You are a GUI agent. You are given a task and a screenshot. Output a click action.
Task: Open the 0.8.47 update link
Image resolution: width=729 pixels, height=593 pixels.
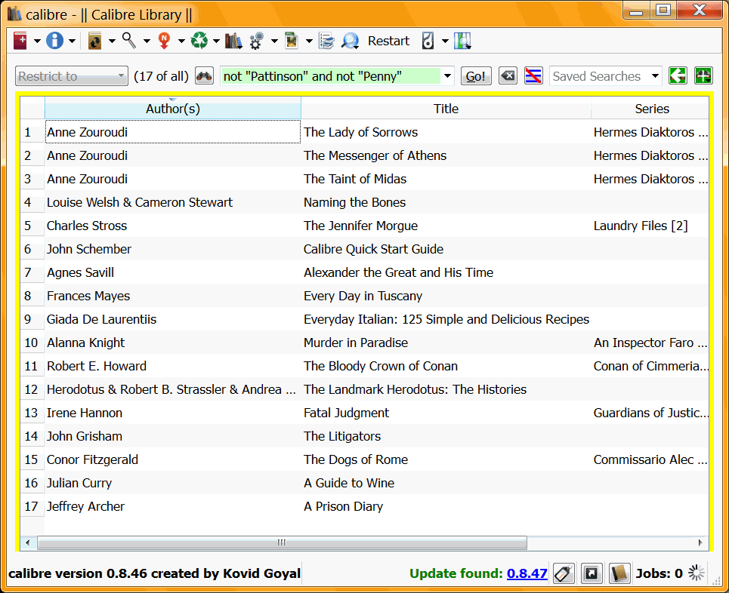527,573
